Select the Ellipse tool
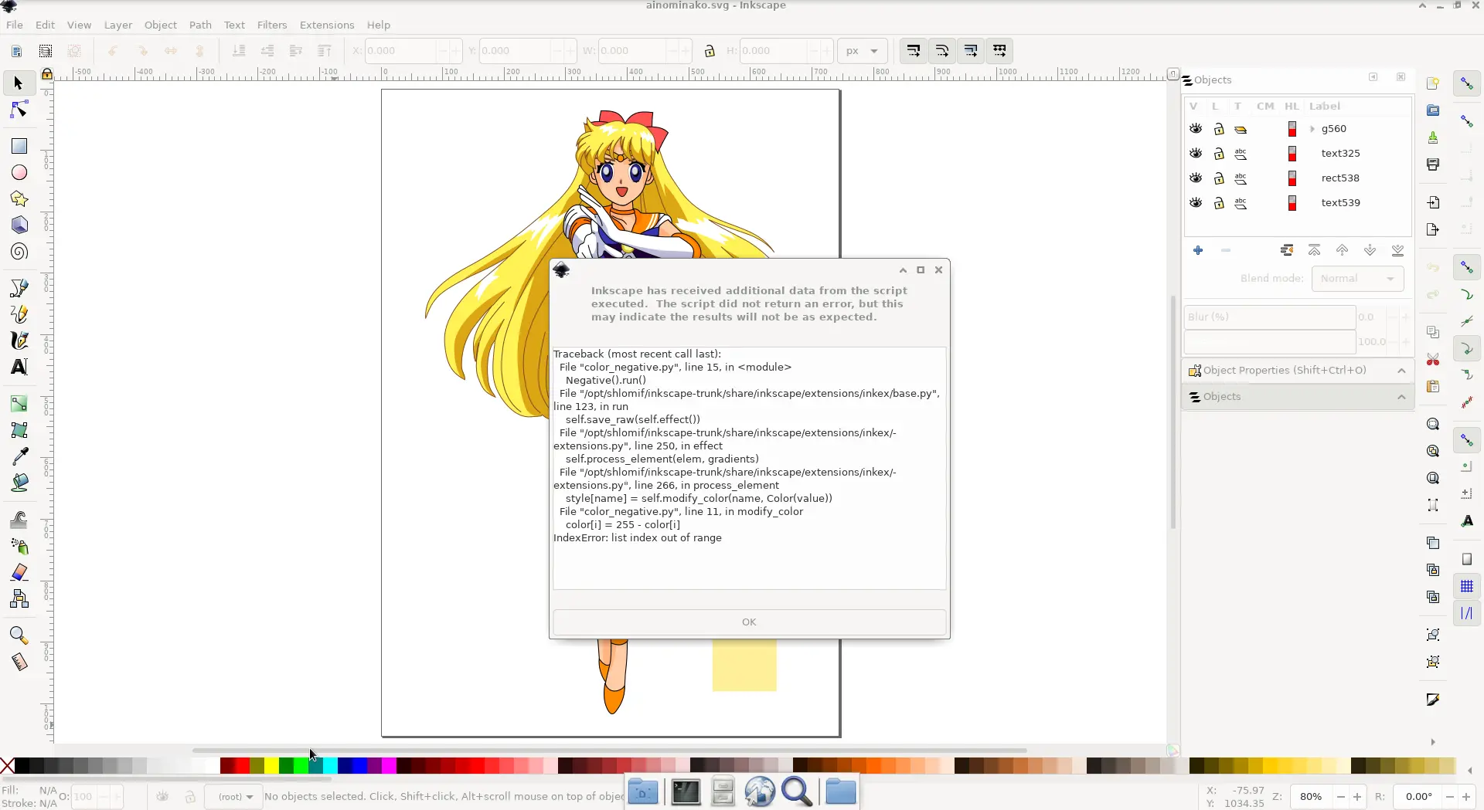The width and height of the screenshot is (1484, 810). point(19,172)
